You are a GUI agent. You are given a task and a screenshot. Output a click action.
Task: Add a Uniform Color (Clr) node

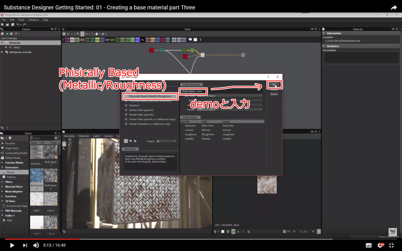(162, 40)
